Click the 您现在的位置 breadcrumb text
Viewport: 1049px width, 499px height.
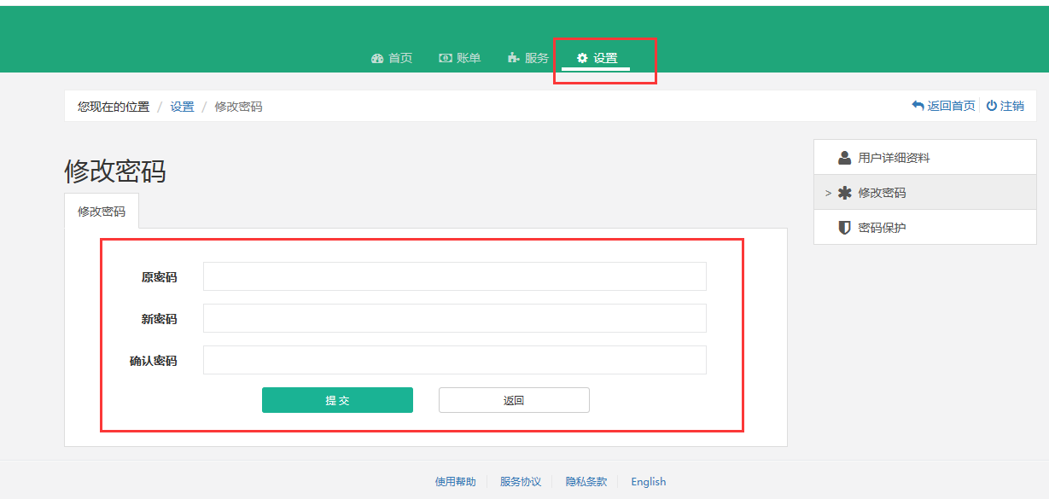[114, 107]
